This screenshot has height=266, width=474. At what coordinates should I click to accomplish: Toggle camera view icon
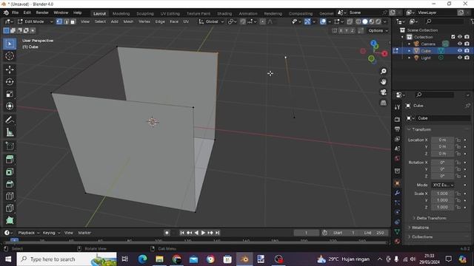[384, 92]
